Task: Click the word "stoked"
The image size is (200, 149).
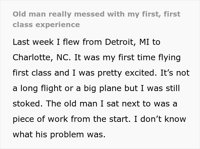Action: [x=27, y=104]
